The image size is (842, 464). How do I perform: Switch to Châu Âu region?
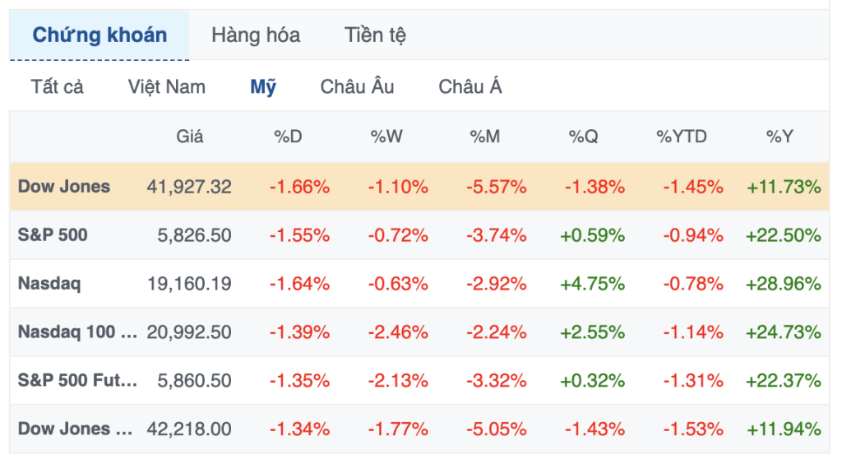click(x=358, y=86)
